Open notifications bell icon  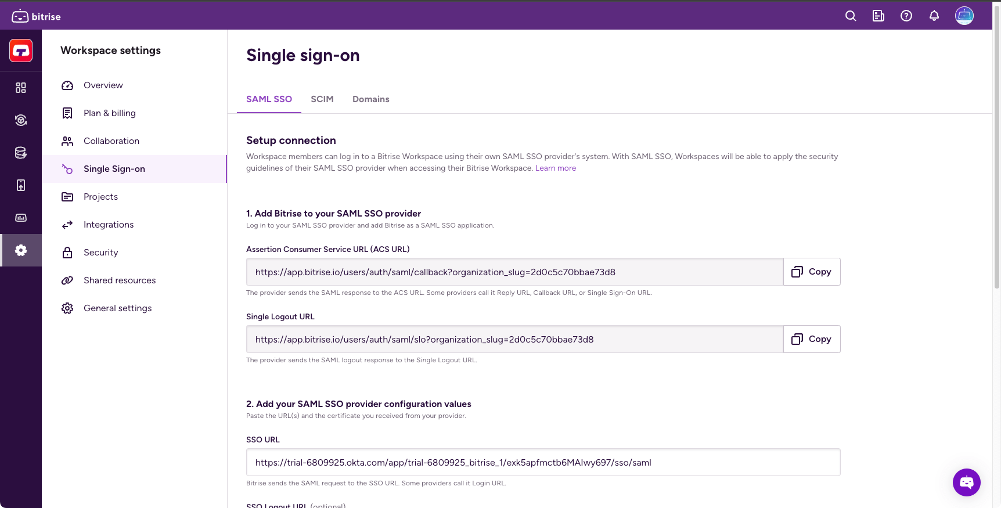[x=934, y=16]
